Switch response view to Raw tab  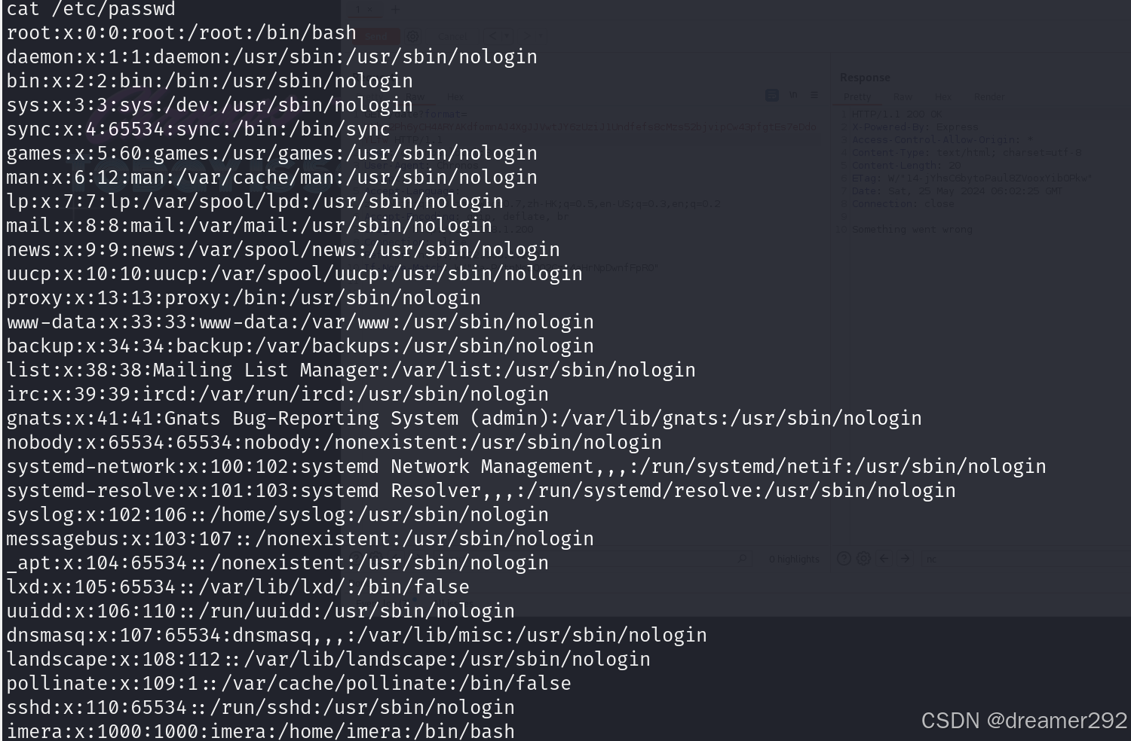tap(903, 97)
